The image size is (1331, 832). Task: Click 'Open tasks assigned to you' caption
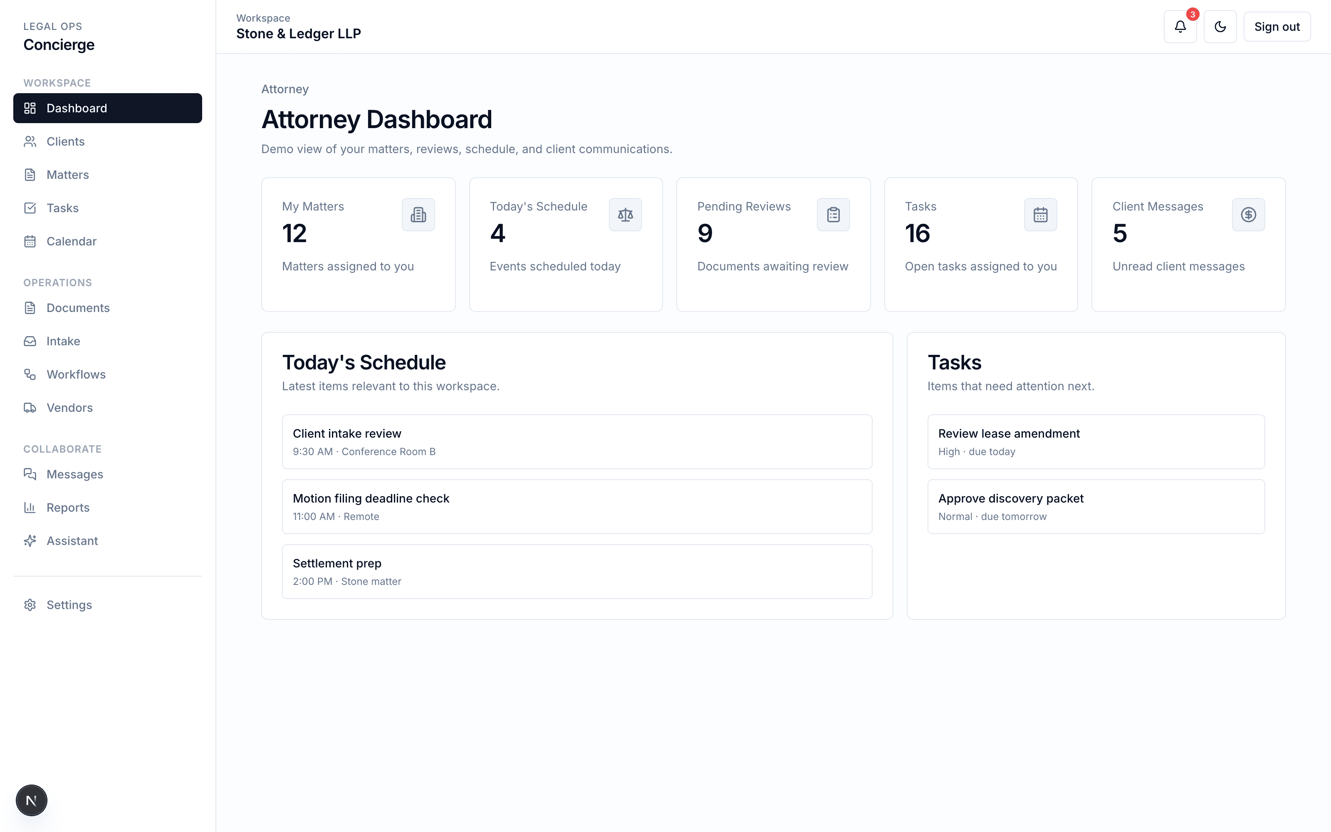[x=981, y=266]
